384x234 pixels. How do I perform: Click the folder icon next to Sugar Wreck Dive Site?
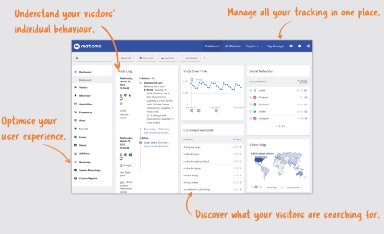(x=140, y=143)
